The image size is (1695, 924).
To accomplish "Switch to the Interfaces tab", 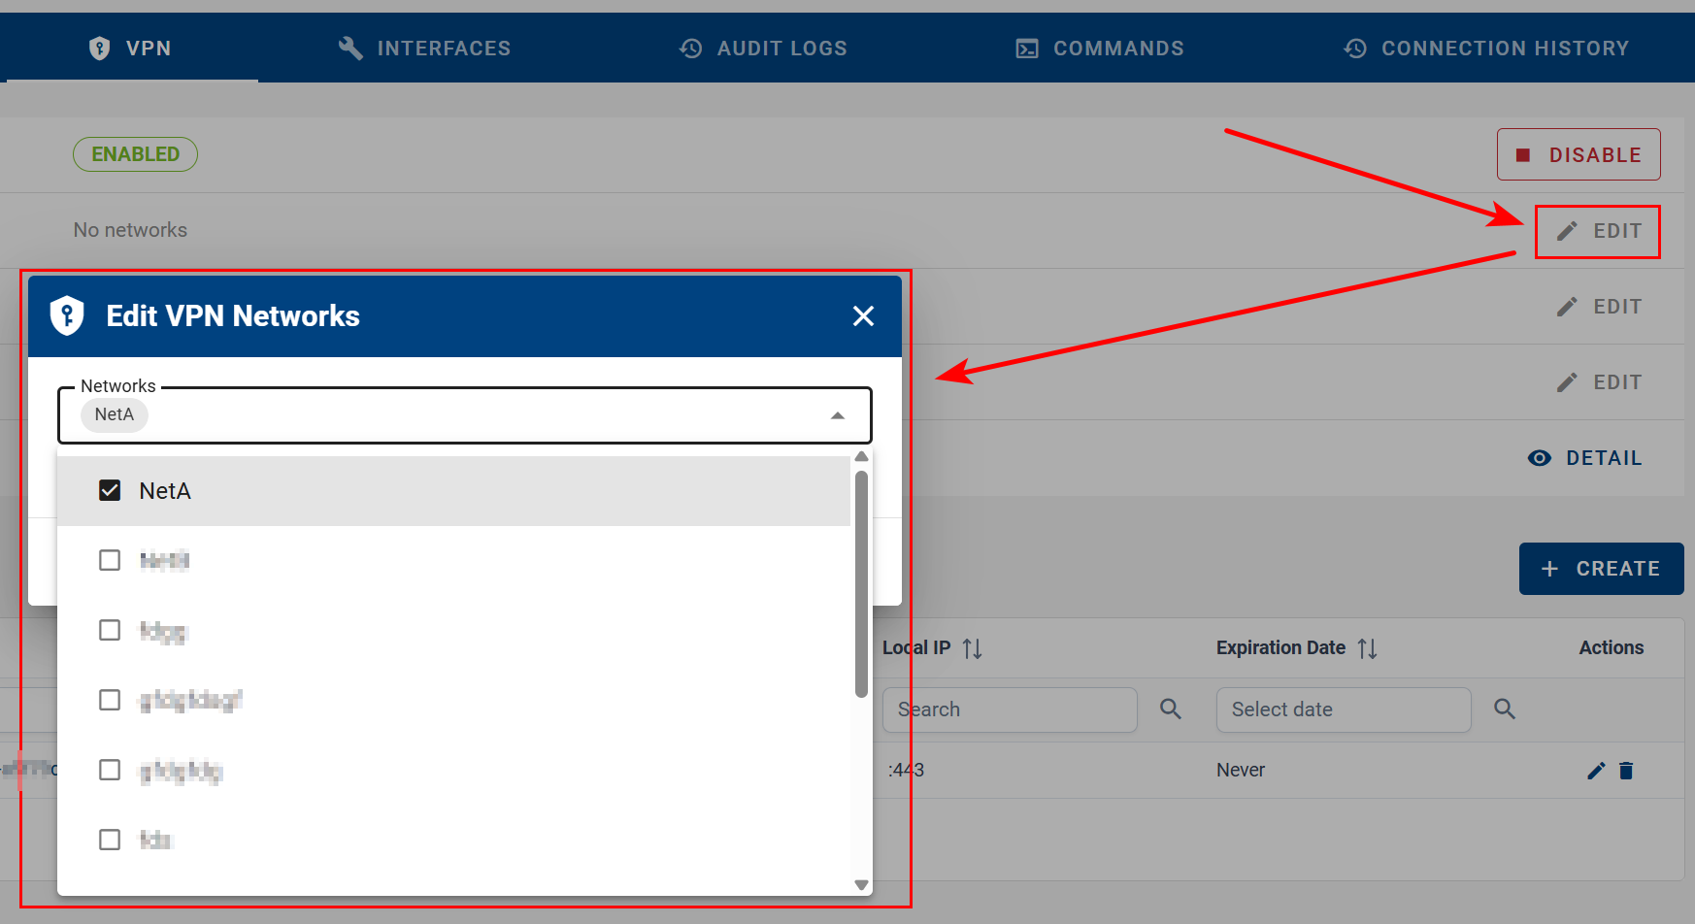I will (424, 49).
